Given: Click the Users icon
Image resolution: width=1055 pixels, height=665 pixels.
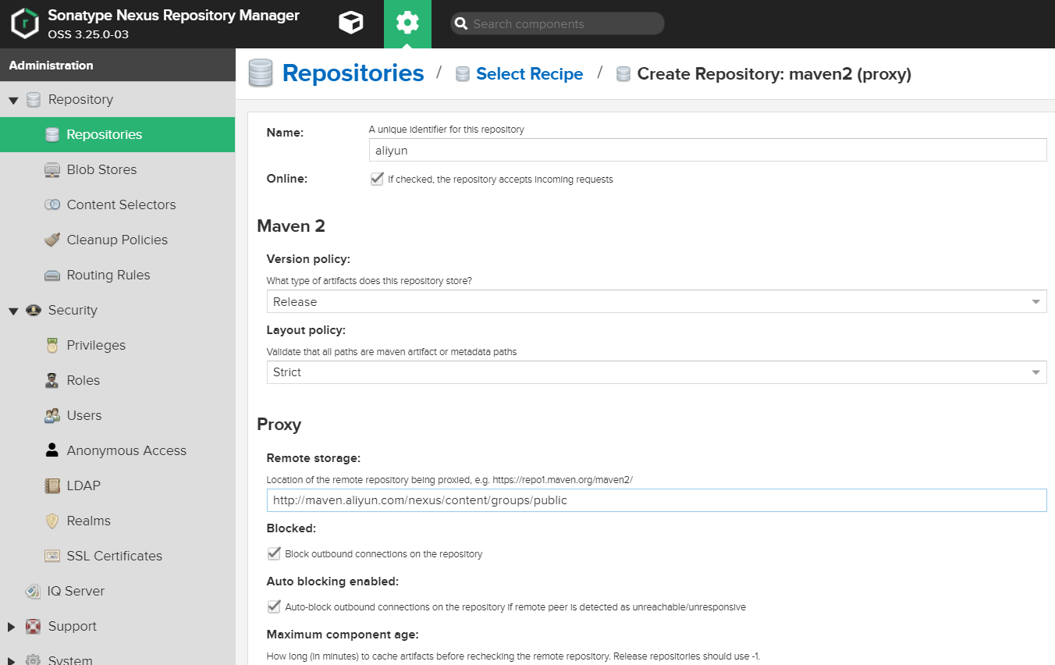Looking at the screenshot, I should click(52, 416).
